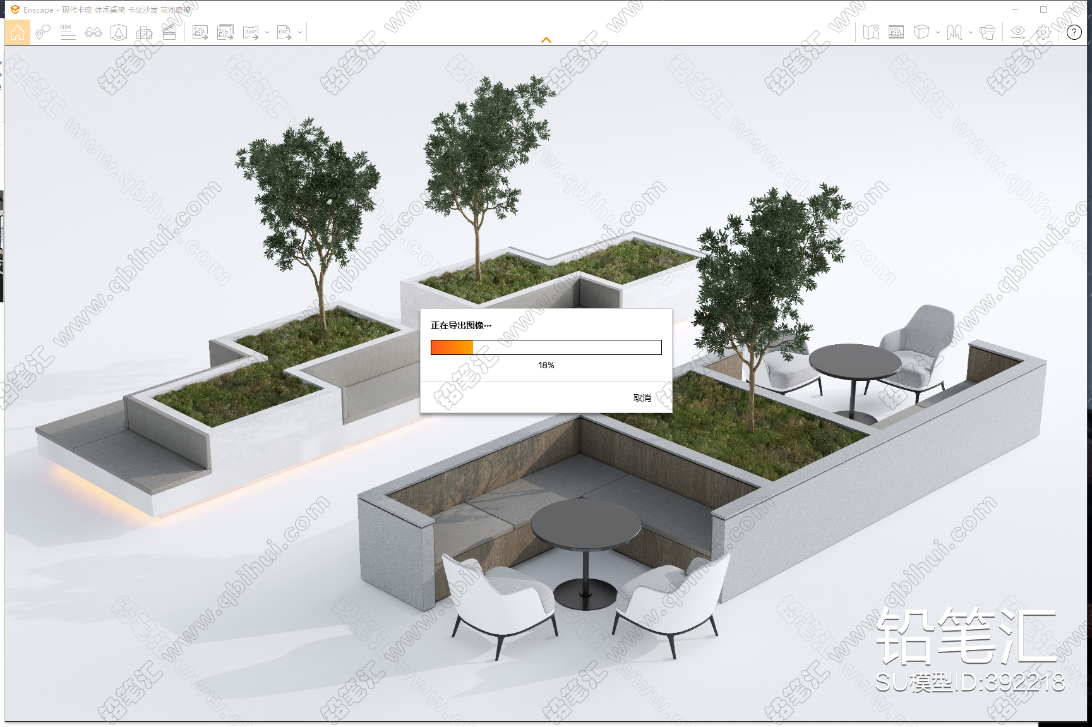The width and height of the screenshot is (1092, 727).
Task: Open the Asset Library tree icon
Action: click(119, 32)
